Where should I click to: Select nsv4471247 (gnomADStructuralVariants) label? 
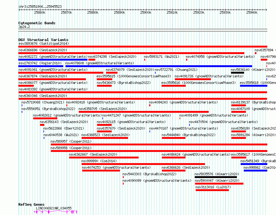point(136,115)
